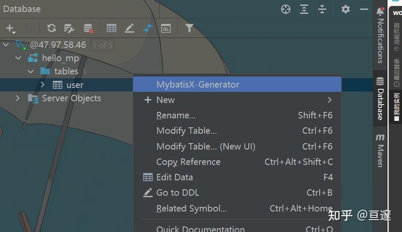The width and height of the screenshot is (402, 232).
Task: Expand the user table node
Action: [x=42, y=85]
